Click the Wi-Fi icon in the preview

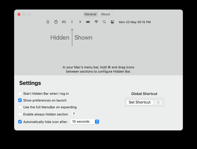pyautogui.click(x=96, y=22)
